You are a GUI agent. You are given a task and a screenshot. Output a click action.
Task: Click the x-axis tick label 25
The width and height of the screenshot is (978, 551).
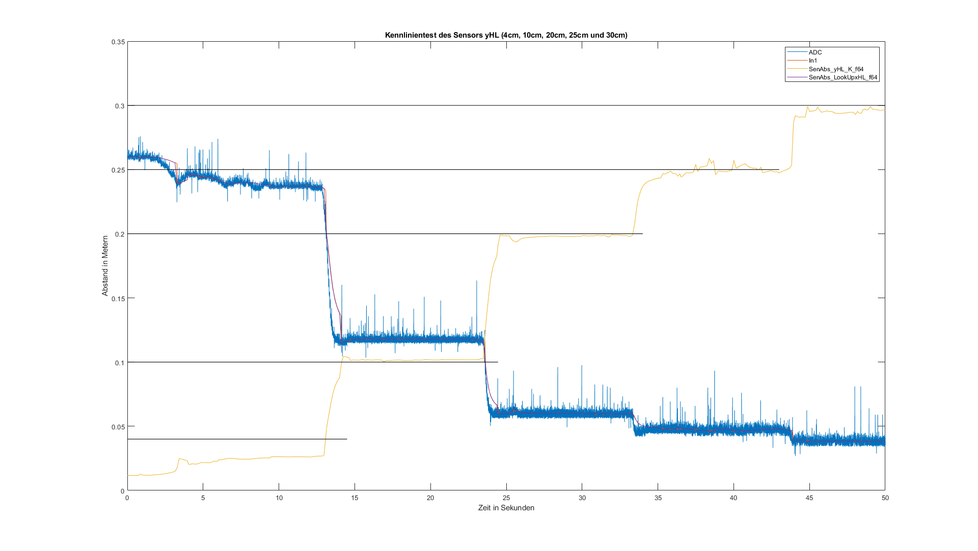coord(506,498)
